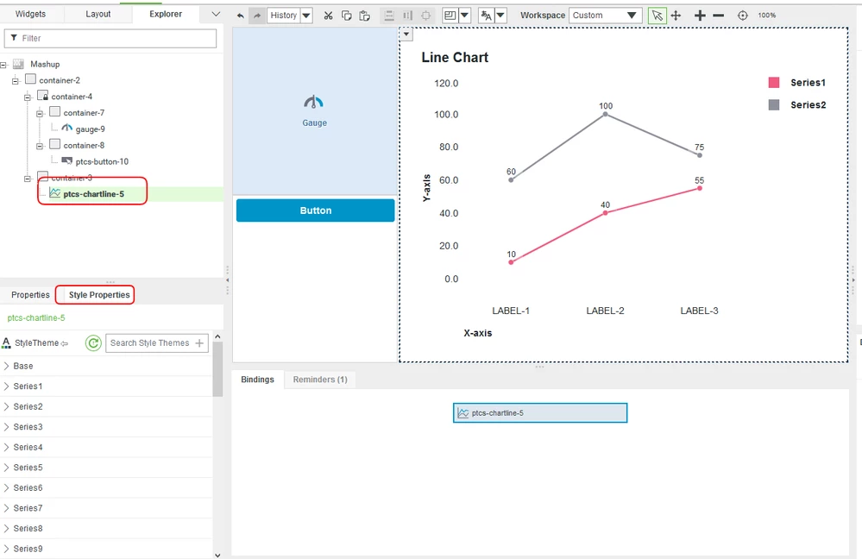Select ptcs-chartline-5 in Explorer tree
This screenshot has width=862, height=559.
click(93, 194)
